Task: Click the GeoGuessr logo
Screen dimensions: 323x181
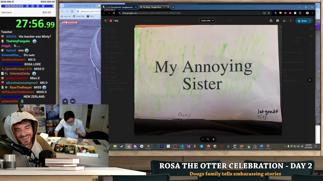Action: 69,22
